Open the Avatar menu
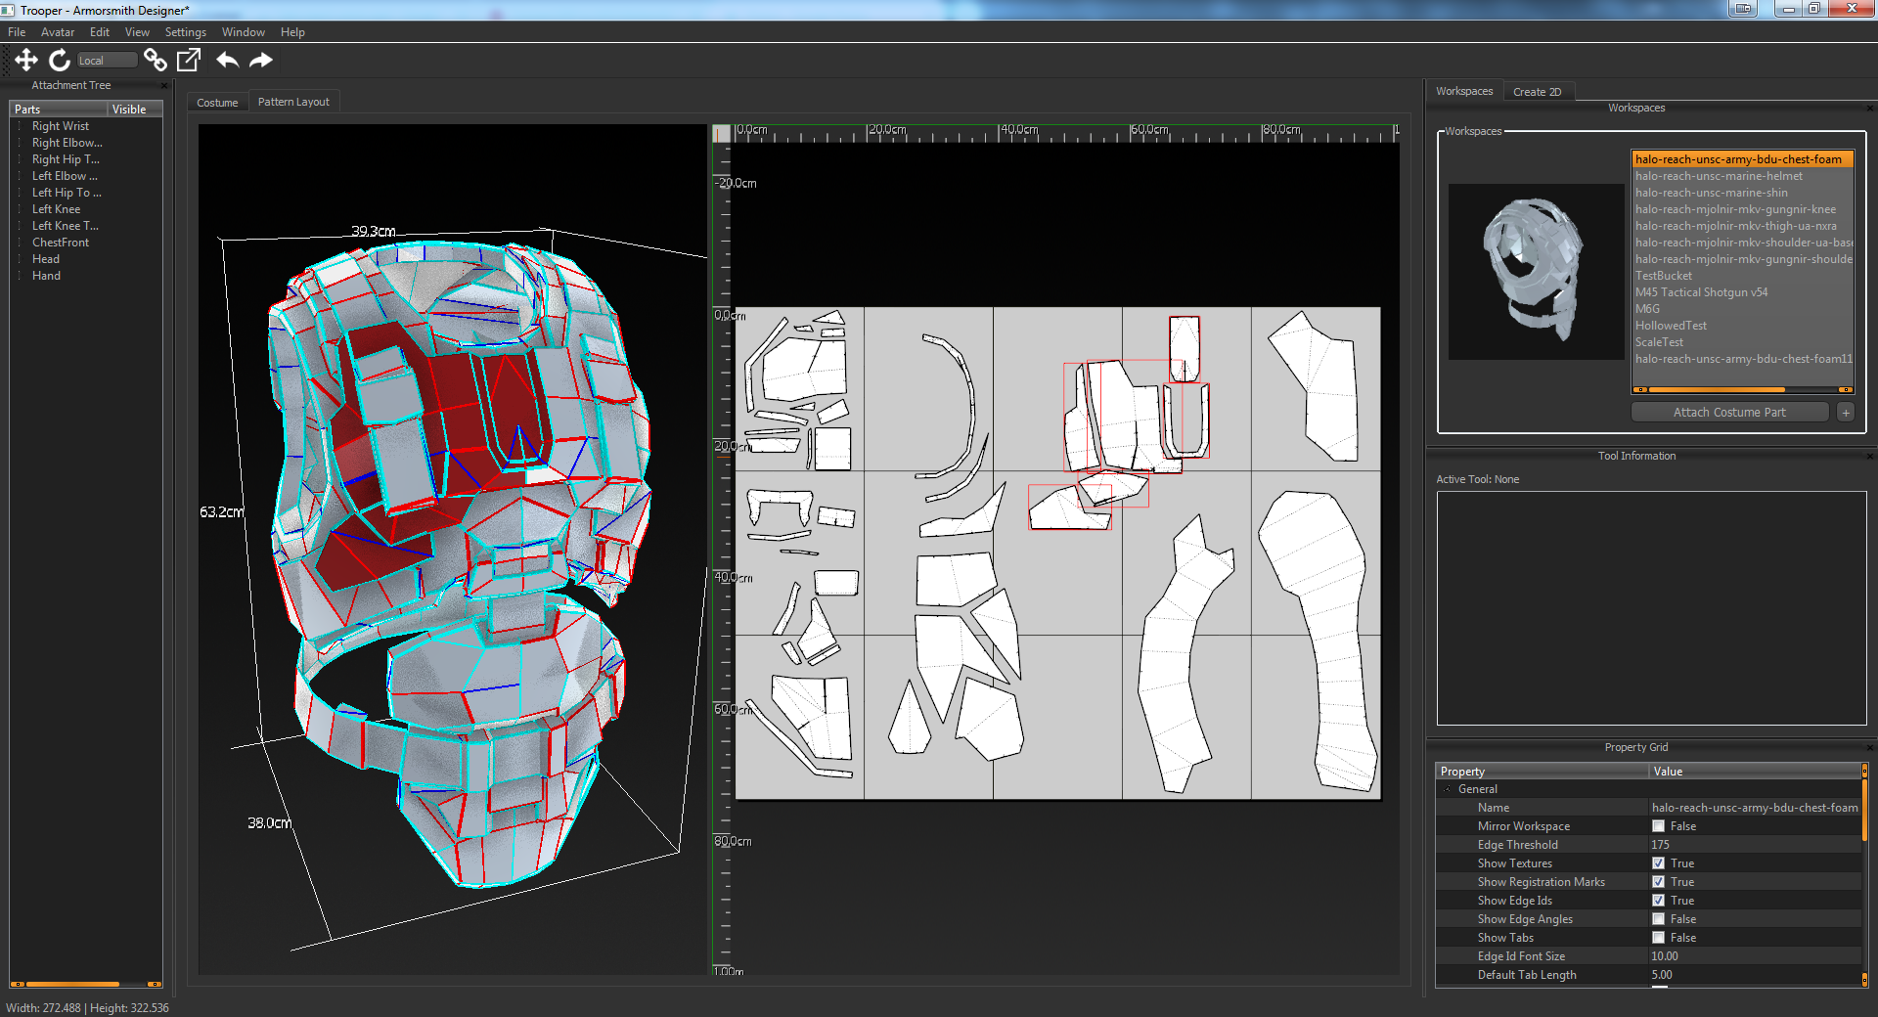Viewport: 1878px width, 1017px height. coord(57,32)
